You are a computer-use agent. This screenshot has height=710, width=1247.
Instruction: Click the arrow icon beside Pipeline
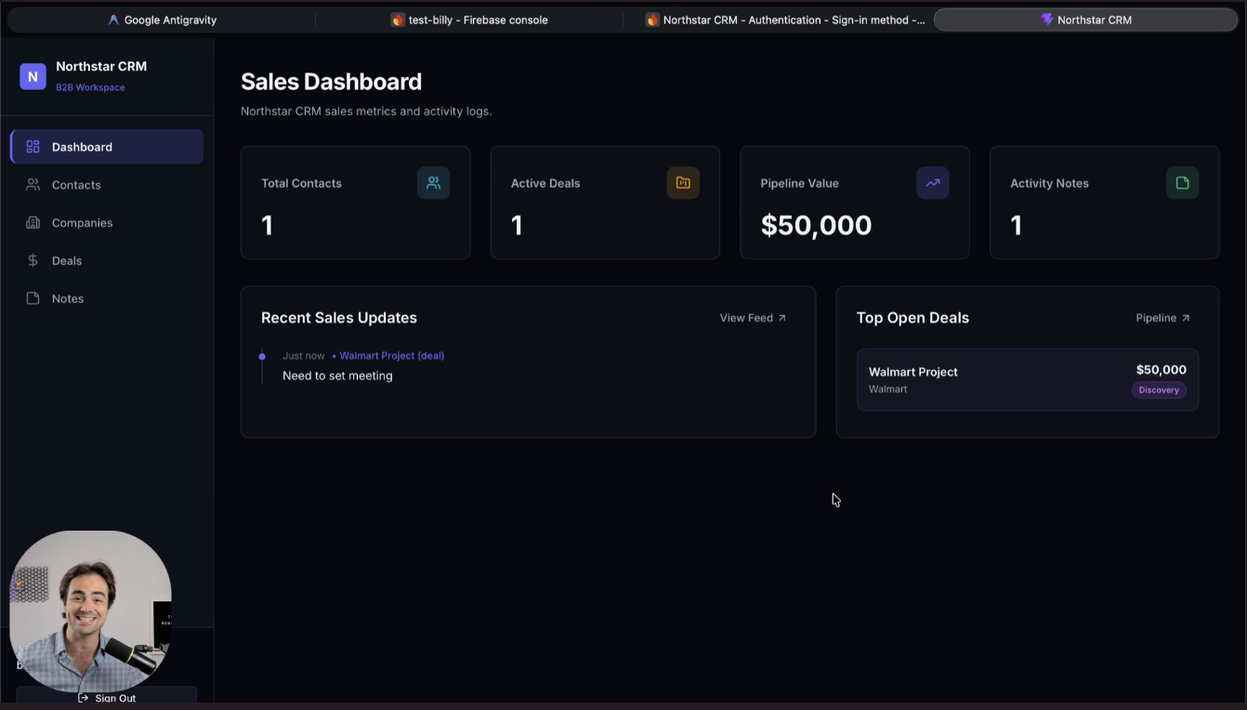coord(1186,318)
